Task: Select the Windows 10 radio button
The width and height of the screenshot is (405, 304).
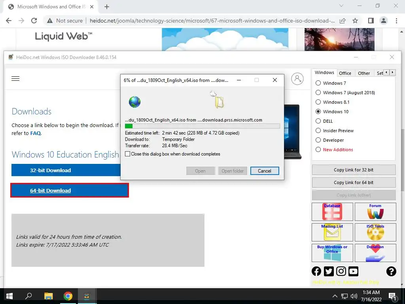Action: pyautogui.click(x=318, y=112)
